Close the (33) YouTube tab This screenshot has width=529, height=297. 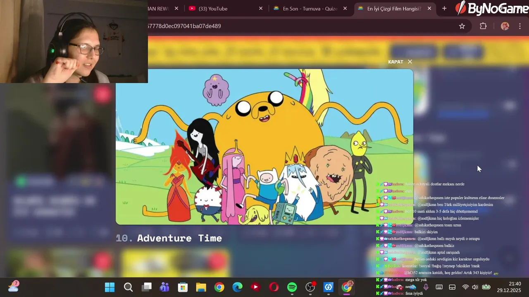tap(261, 9)
